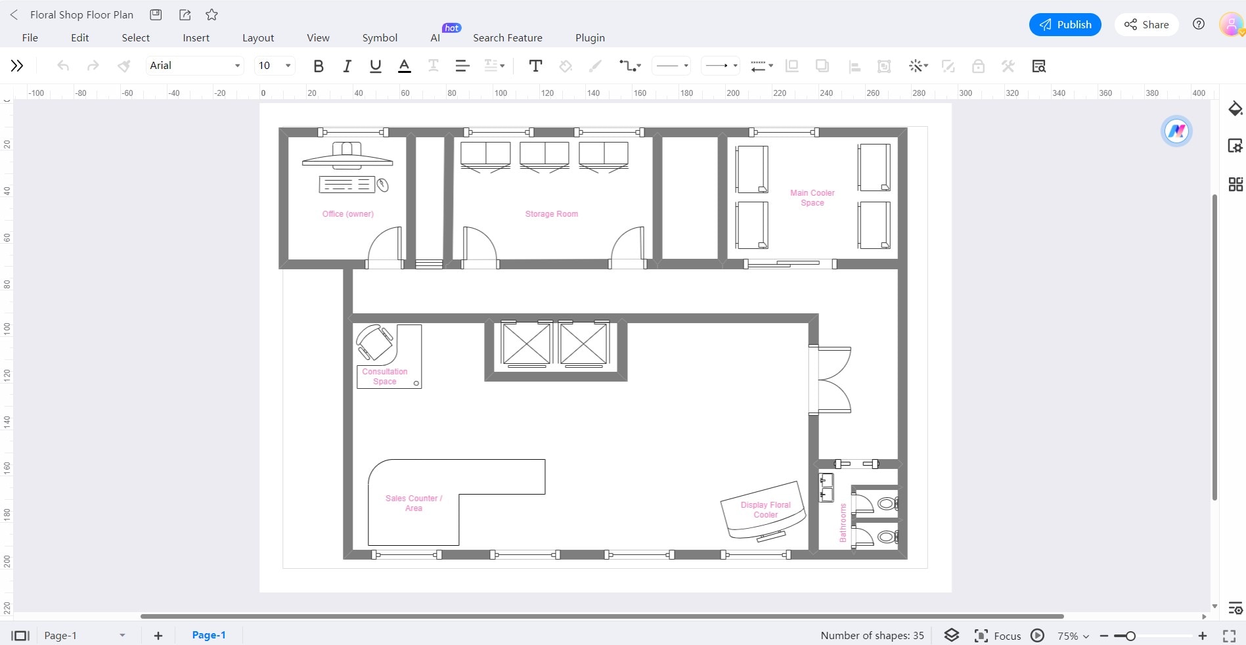Toggle bold formatting
This screenshot has height=645, width=1246.
click(319, 66)
